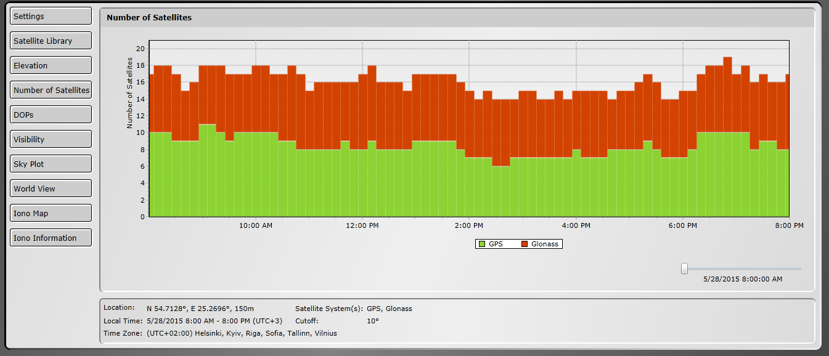This screenshot has height=356, width=829.
Task: Open the Iono Map page
Action: coord(51,213)
